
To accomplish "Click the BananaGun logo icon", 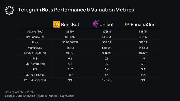I will [127, 24].
